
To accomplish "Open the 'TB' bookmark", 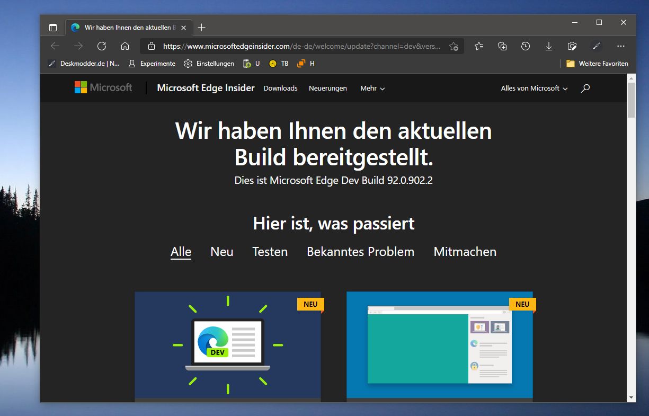I will 279,64.
